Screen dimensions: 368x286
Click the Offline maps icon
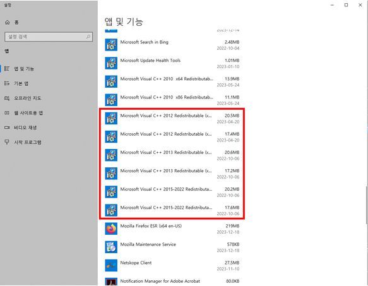tap(7, 98)
